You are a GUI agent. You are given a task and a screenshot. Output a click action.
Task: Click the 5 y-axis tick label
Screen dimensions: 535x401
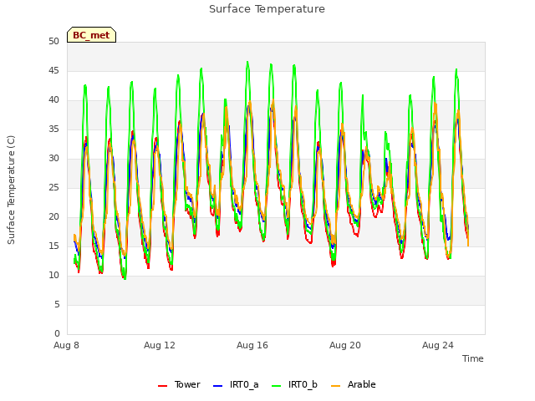point(57,304)
